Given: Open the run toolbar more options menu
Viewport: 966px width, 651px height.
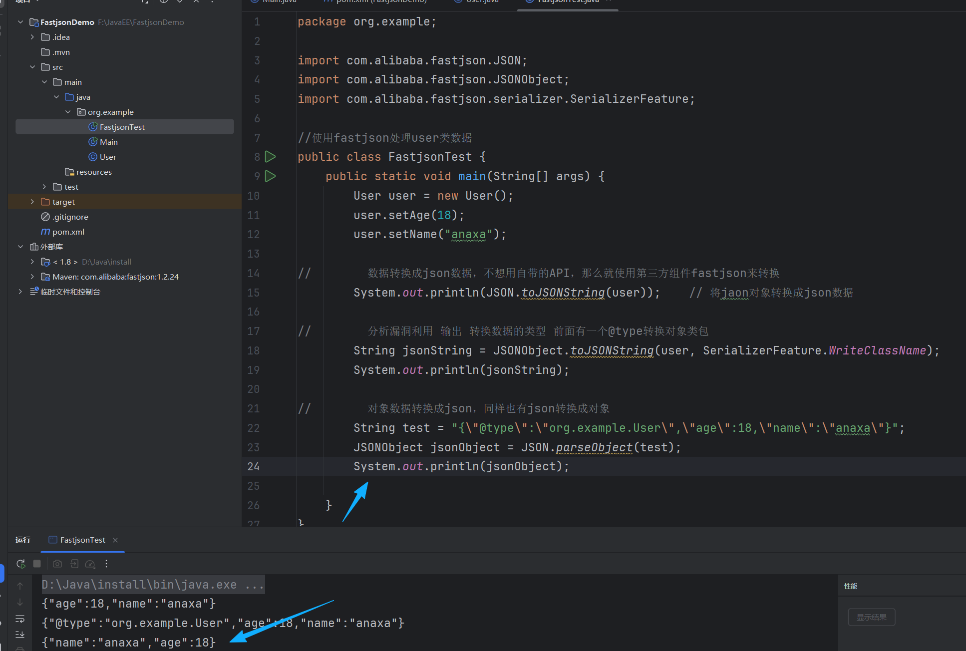Looking at the screenshot, I should (106, 564).
